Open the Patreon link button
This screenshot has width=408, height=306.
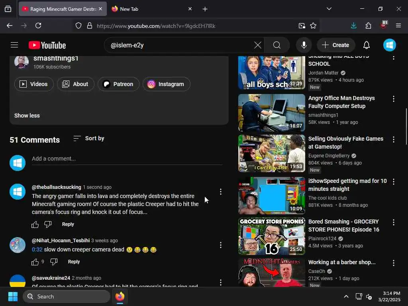tap(118, 84)
